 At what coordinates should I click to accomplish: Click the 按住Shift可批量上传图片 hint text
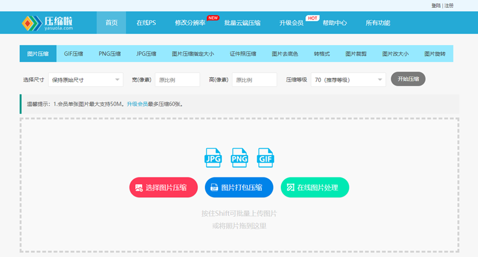[239, 213]
